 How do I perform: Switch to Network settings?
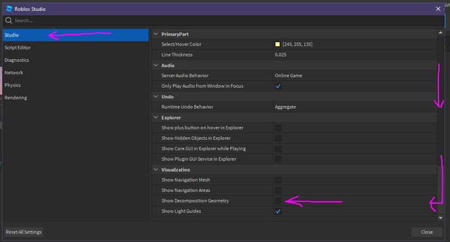pyautogui.click(x=76, y=73)
